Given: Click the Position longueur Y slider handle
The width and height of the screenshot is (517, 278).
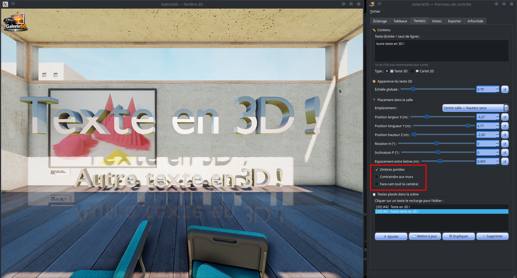Looking at the screenshot, I should [x=468, y=126].
